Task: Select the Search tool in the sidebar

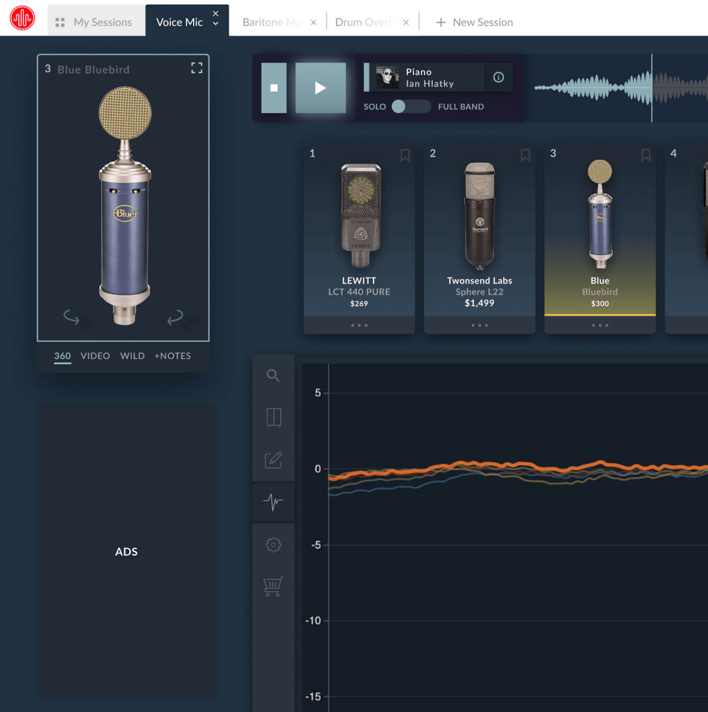Action: coord(273,375)
